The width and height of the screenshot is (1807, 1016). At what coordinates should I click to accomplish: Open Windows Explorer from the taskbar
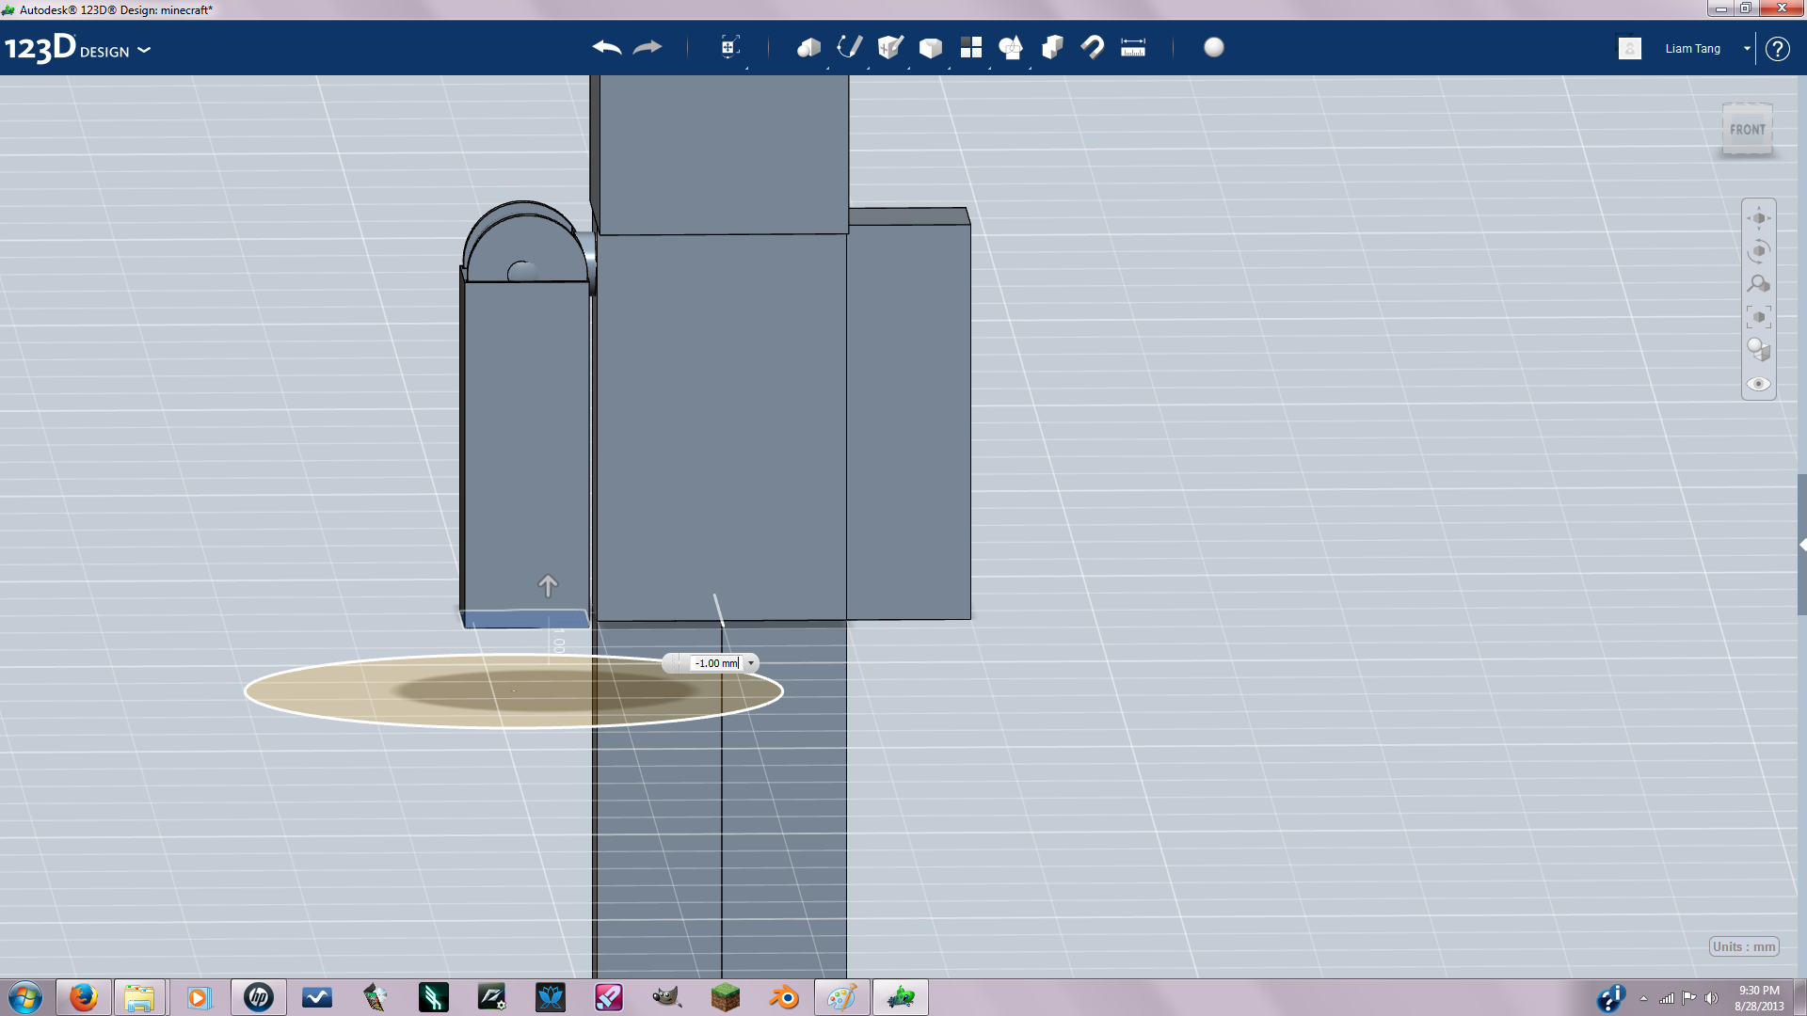pyautogui.click(x=139, y=997)
